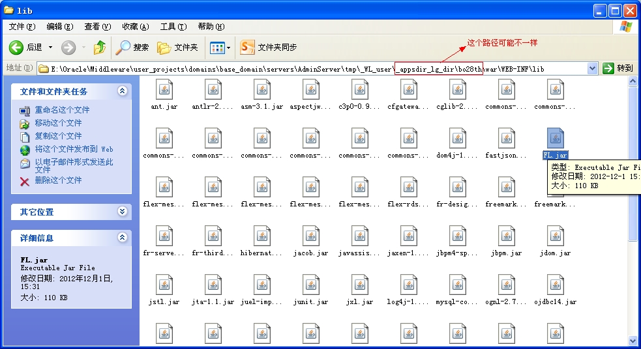The width and height of the screenshot is (641, 349).
Task: Expand the Other Places (其它位置) panel
Action: pos(122,212)
